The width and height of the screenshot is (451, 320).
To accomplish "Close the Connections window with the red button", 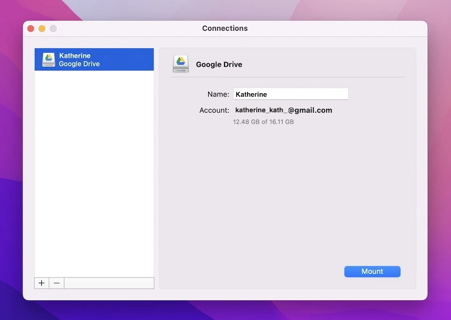I will coord(31,28).
